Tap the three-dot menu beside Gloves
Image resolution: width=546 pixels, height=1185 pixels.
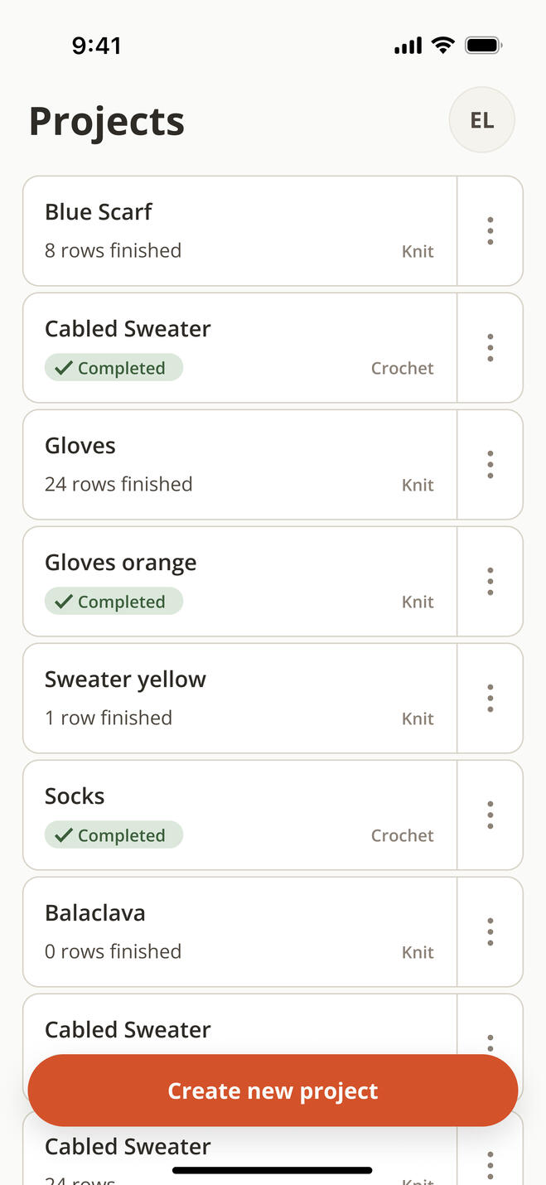[490, 465]
